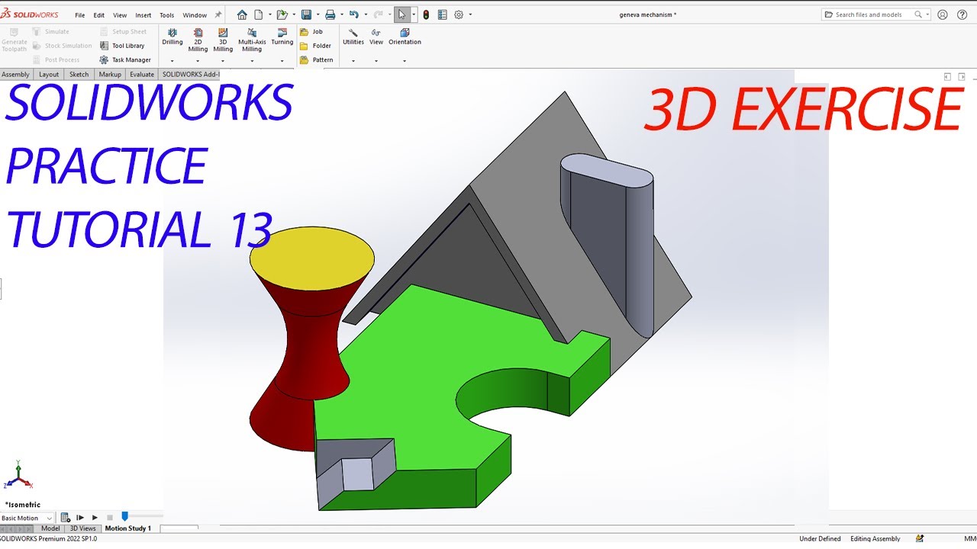Select the Turning tool

282,37
